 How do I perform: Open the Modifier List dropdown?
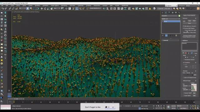point(171,19)
